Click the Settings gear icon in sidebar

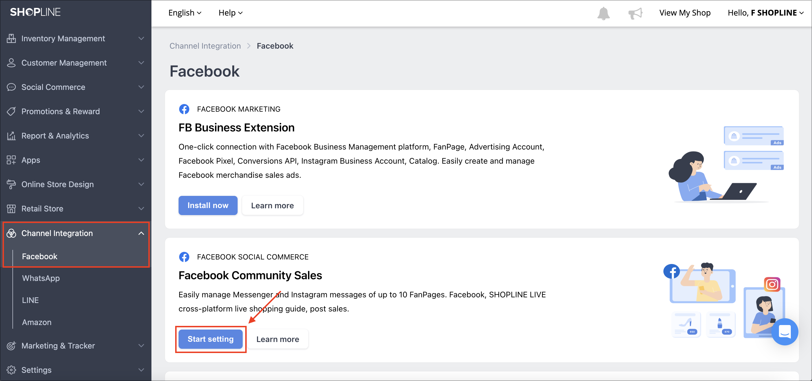coord(11,370)
